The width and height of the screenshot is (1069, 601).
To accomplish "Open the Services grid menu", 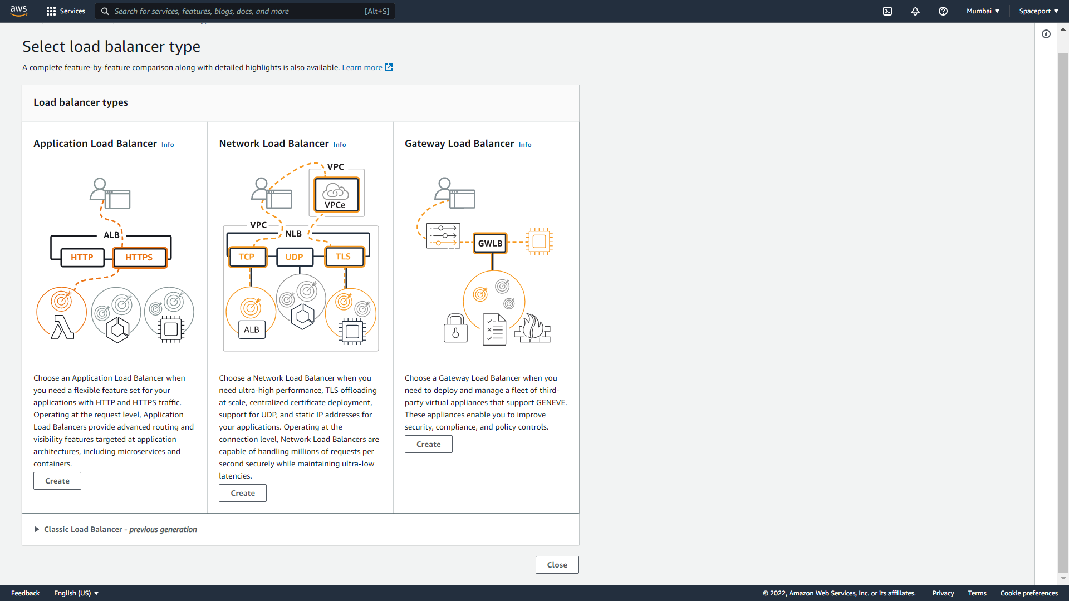I will [x=51, y=11].
